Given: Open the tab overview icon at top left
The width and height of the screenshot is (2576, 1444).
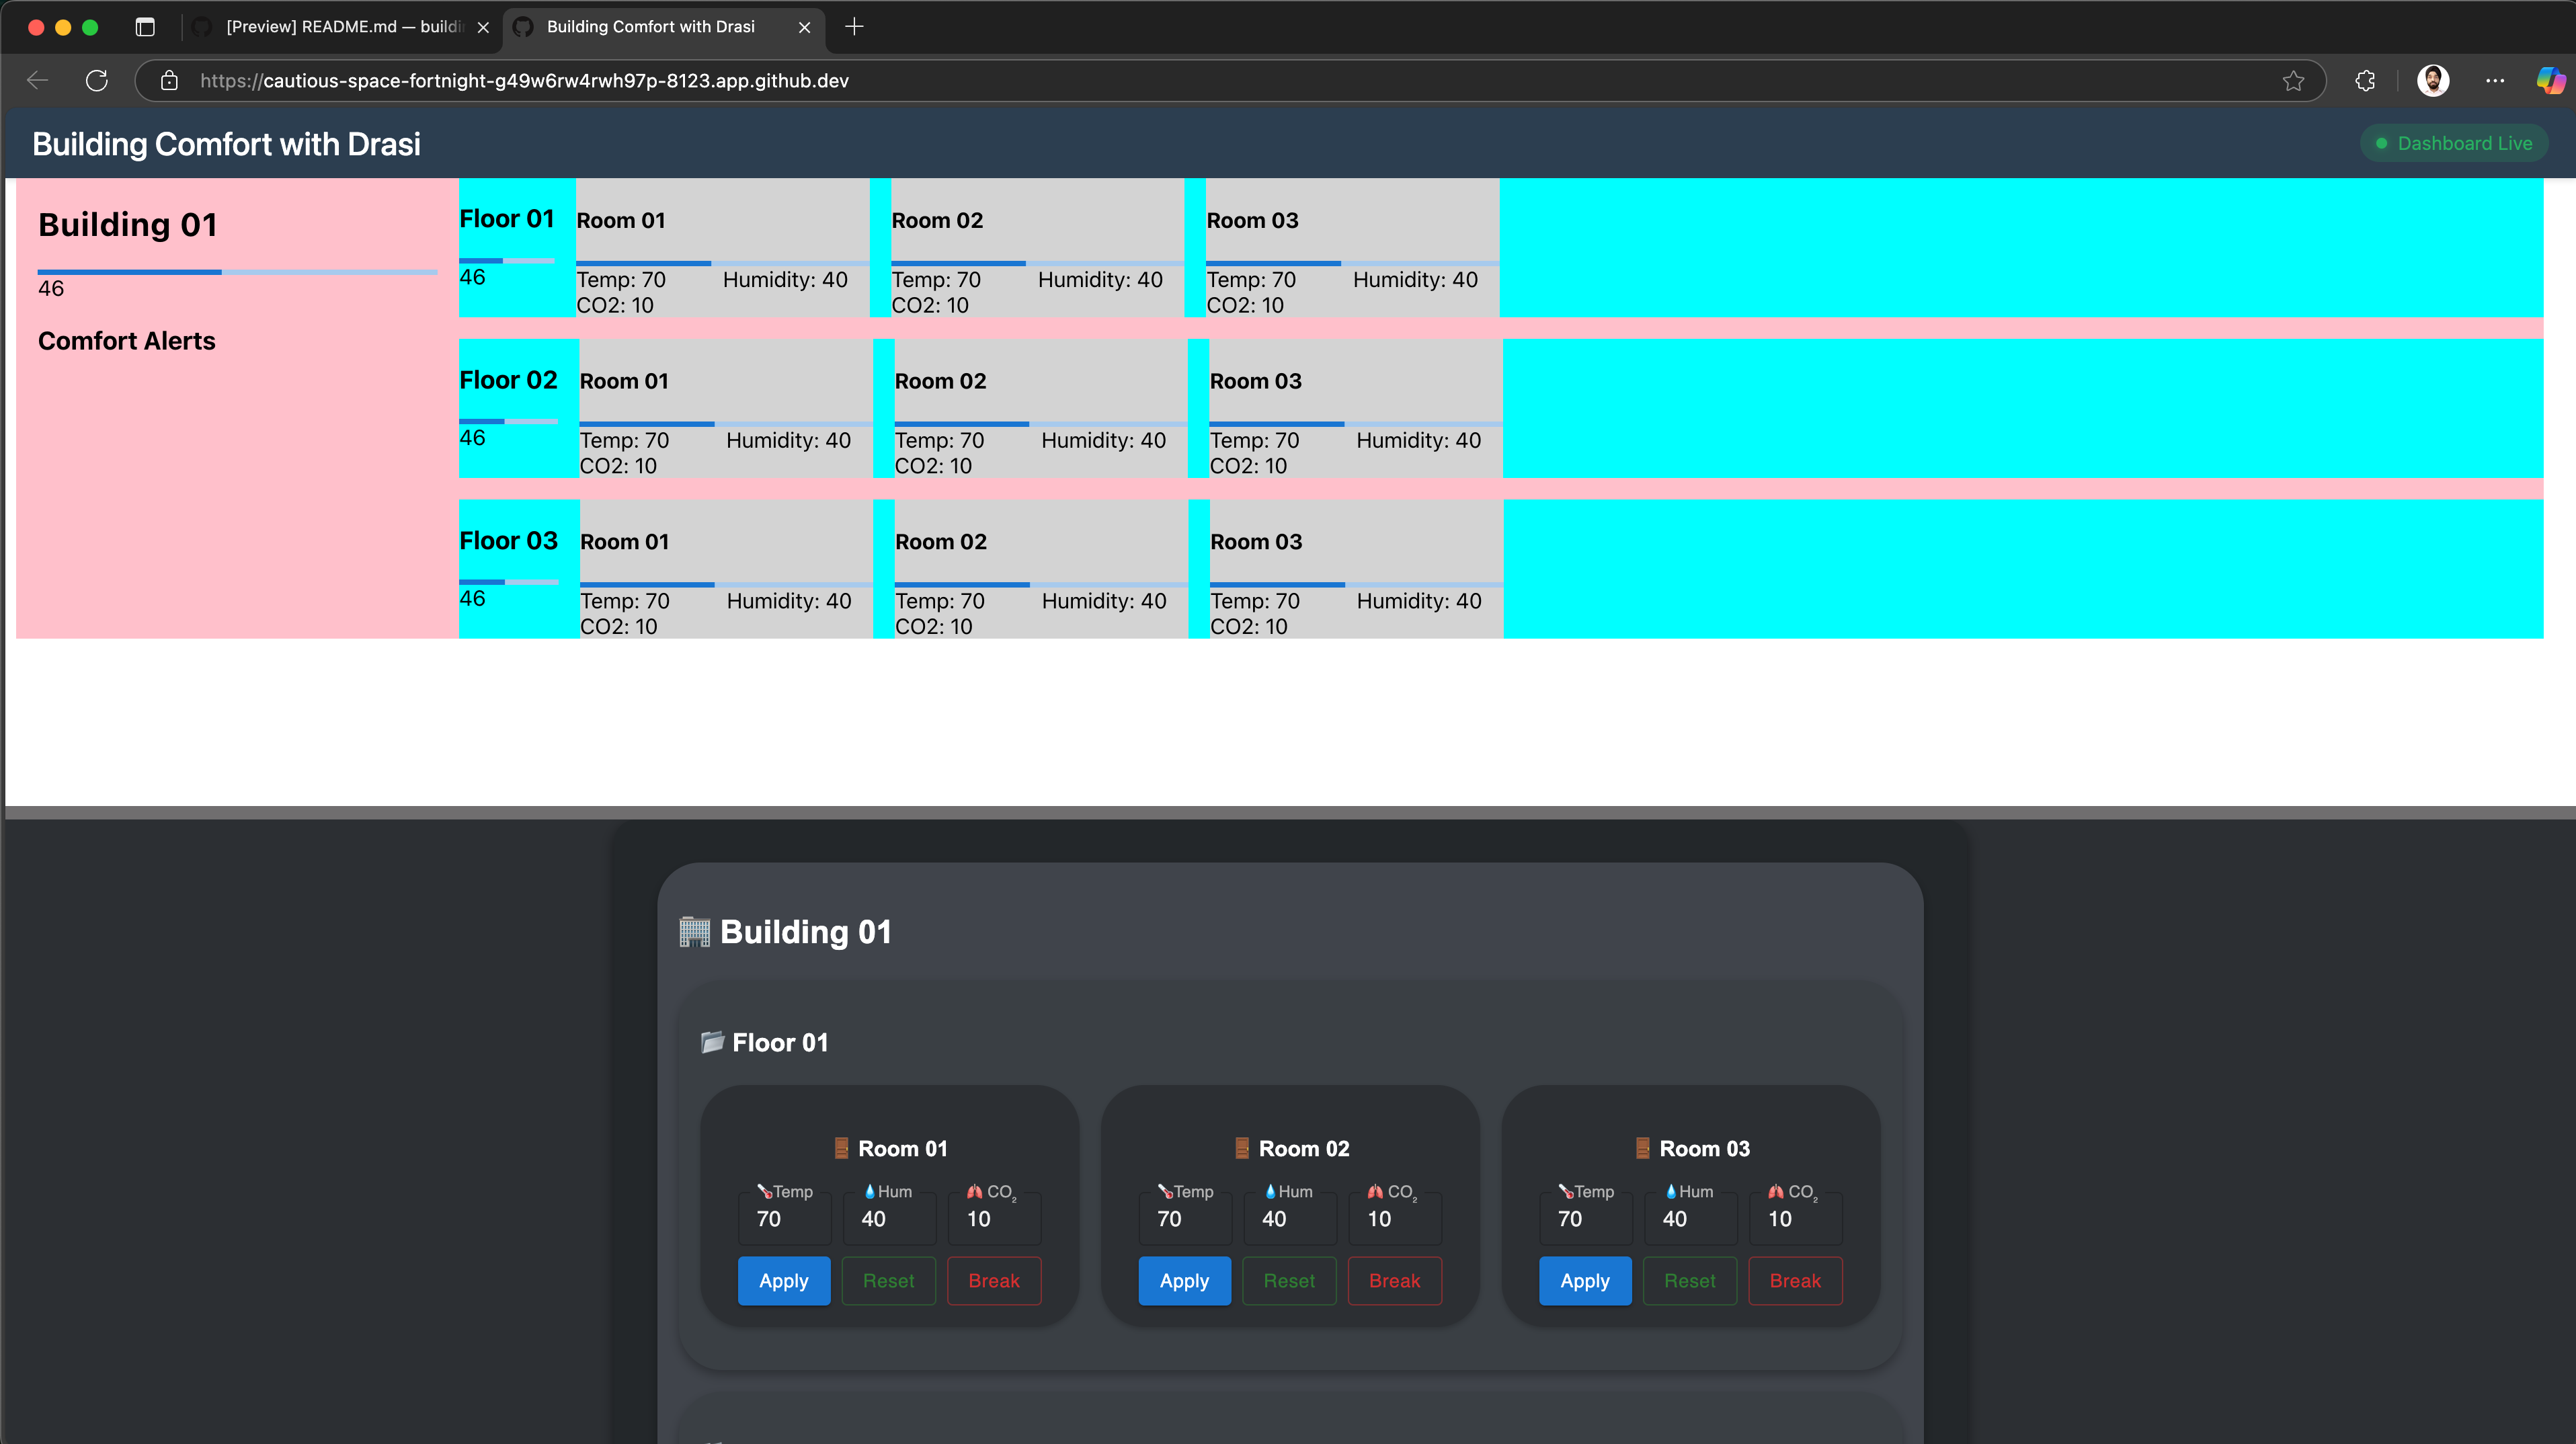Looking at the screenshot, I should pyautogui.click(x=144, y=26).
